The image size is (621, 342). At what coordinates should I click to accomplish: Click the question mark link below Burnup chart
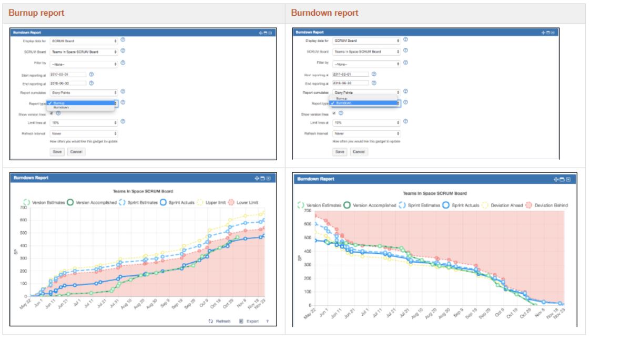[267, 322]
